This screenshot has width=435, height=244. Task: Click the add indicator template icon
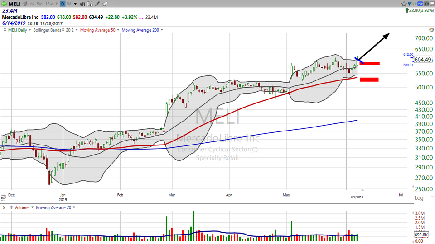coord(90,4)
